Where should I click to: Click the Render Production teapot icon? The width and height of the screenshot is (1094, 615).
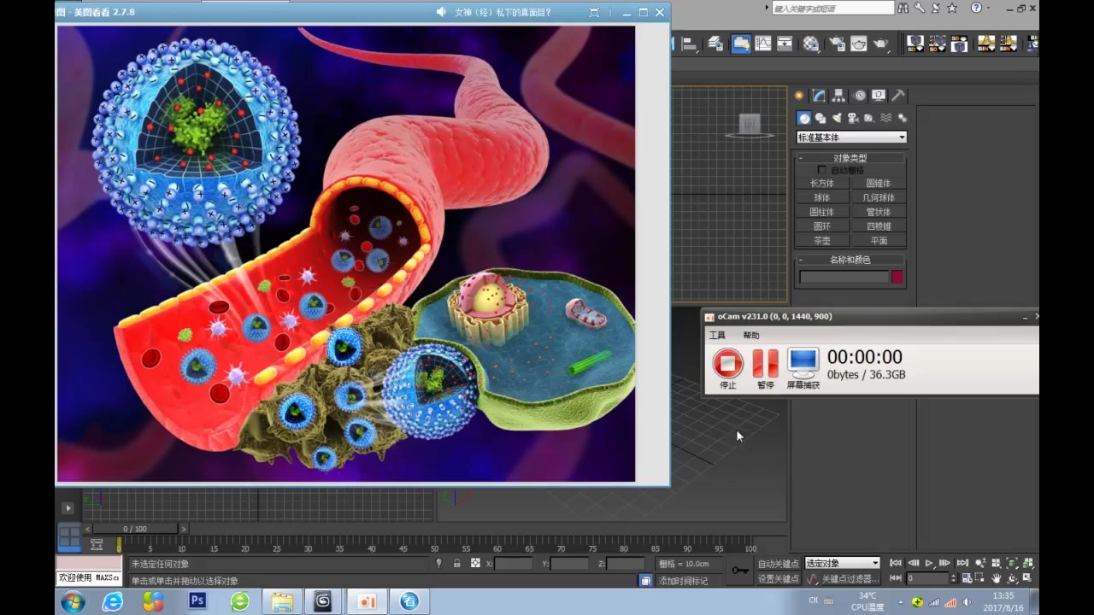coord(881,44)
